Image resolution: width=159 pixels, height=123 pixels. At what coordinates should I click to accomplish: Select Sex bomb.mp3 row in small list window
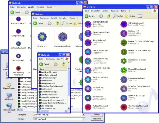[46, 106]
